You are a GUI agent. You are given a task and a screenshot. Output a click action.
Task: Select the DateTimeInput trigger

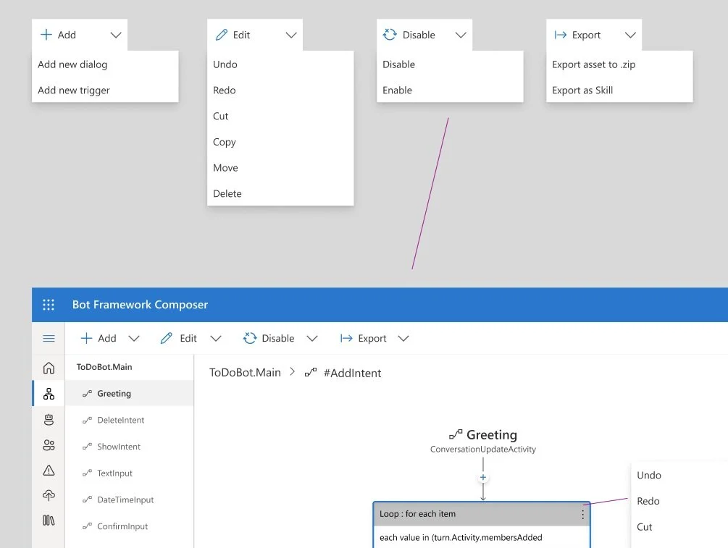(129, 499)
